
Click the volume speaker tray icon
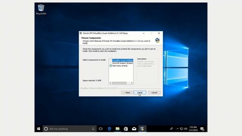(x=186, y=128)
